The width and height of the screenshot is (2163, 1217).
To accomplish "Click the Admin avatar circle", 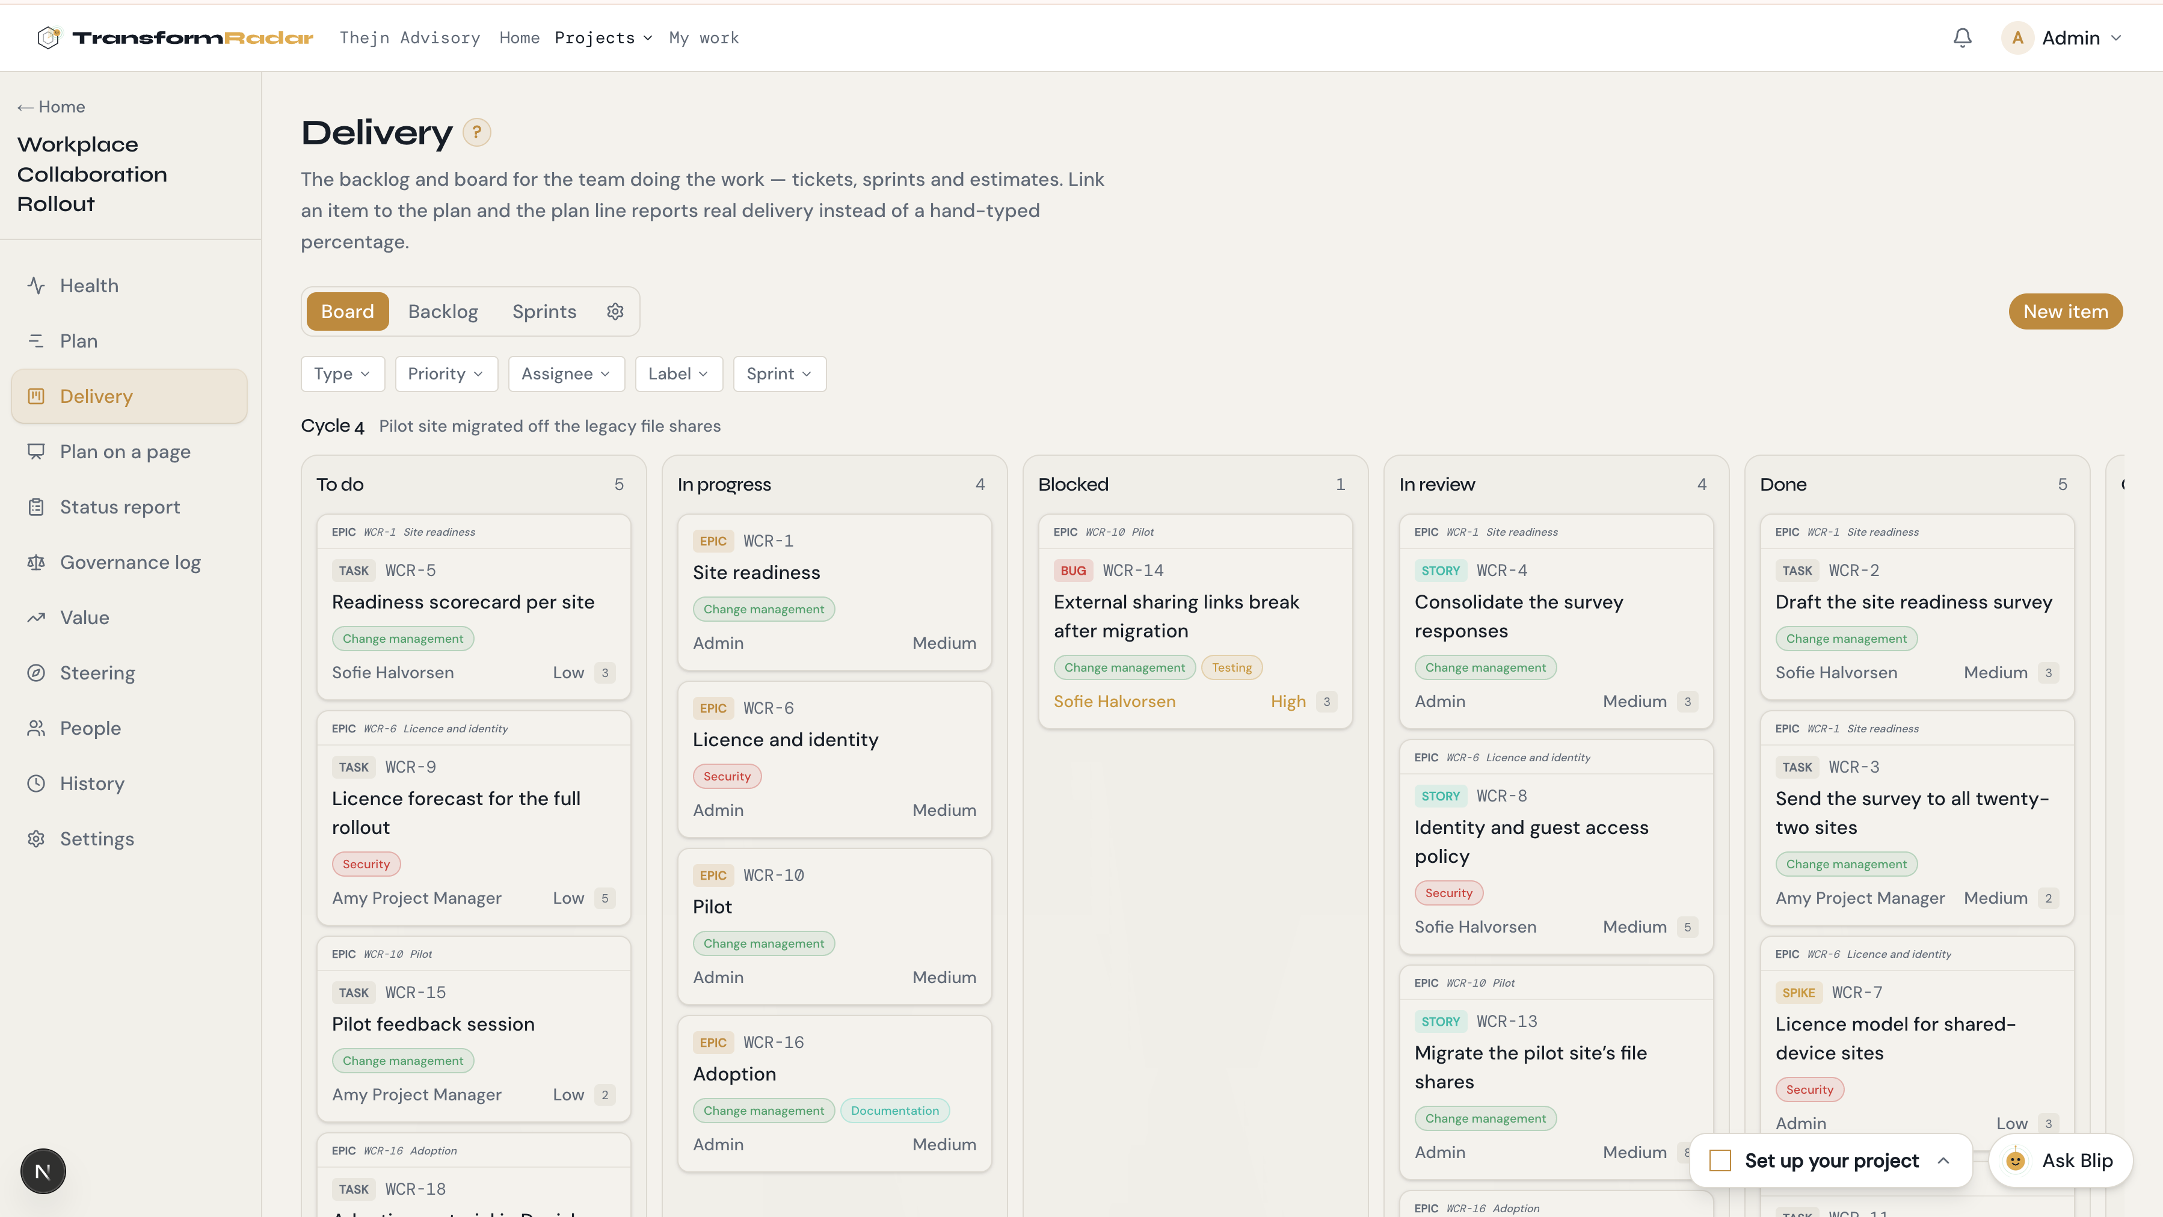I will (2017, 38).
